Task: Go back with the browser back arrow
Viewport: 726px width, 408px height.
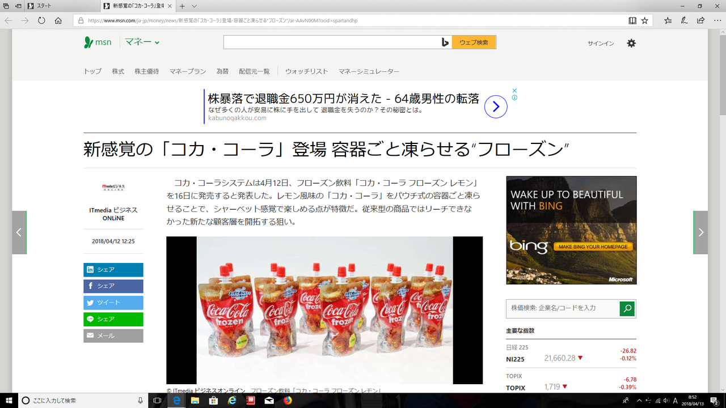Action: tap(9, 20)
